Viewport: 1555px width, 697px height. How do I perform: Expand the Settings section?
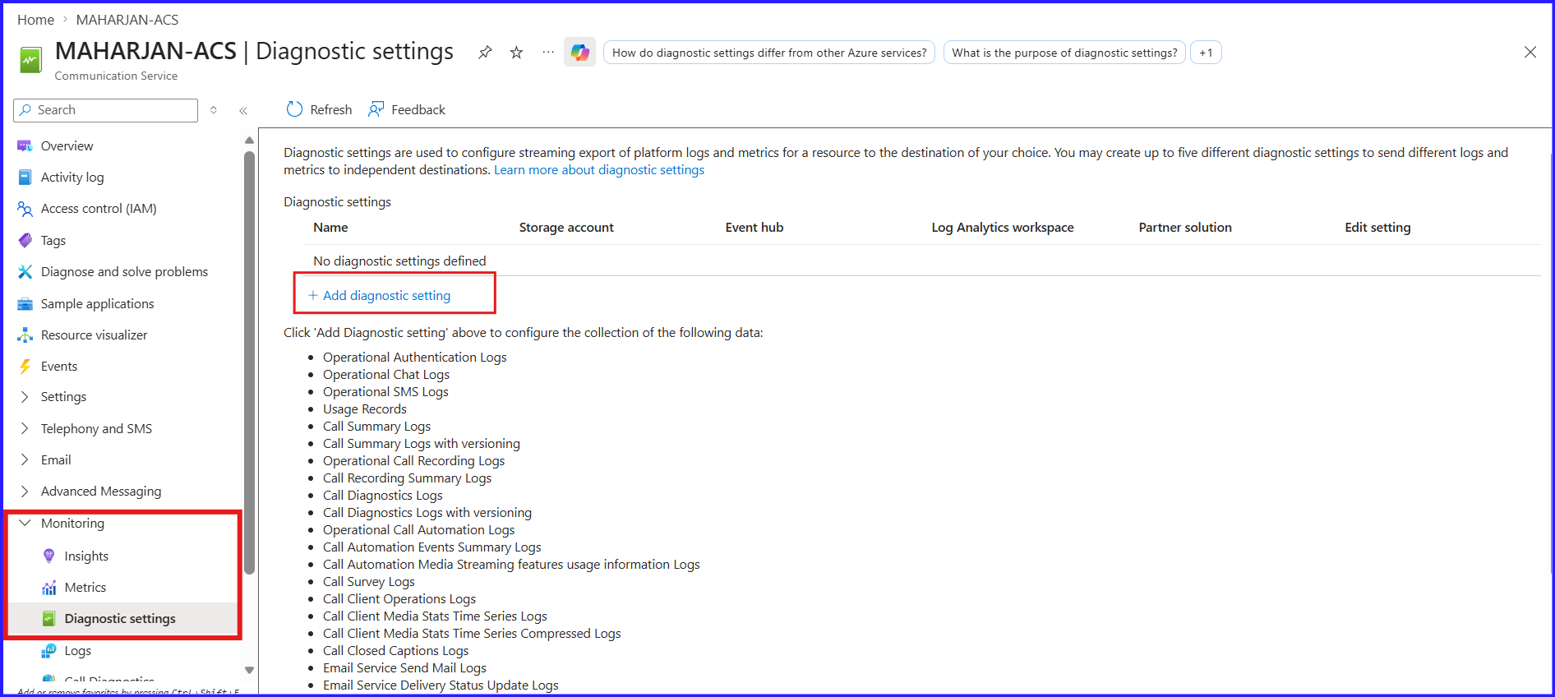pos(25,396)
